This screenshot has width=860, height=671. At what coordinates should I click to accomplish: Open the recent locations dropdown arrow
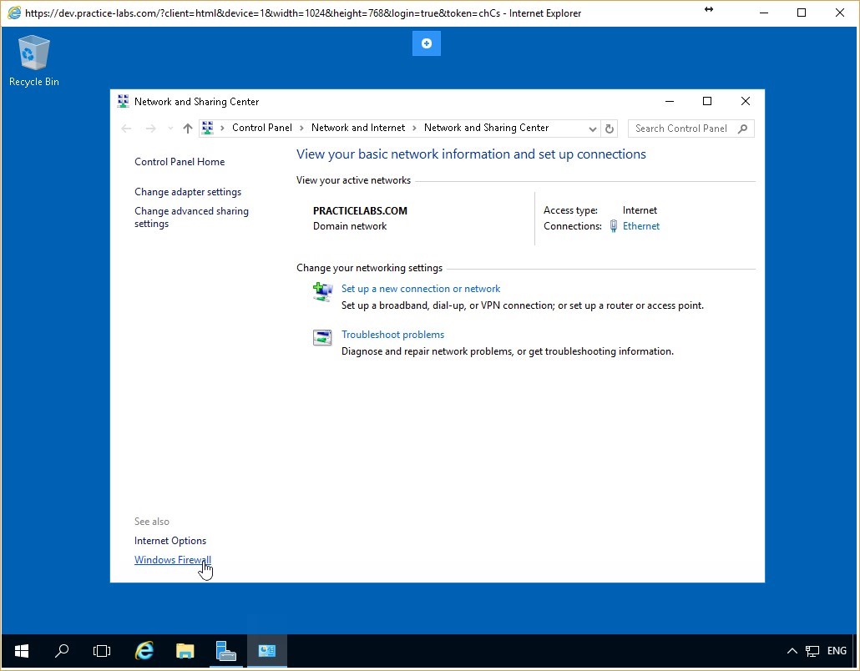click(x=170, y=129)
